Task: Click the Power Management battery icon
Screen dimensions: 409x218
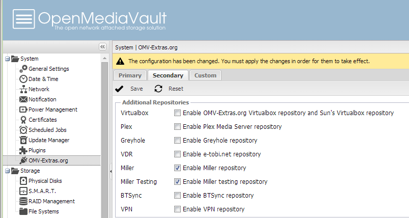Action: tap(23, 110)
